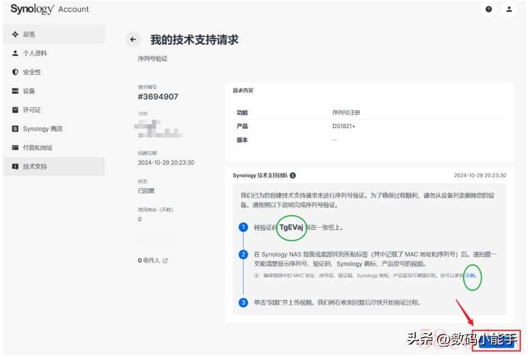The height and width of the screenshot is (356, 528).
Task: Click the Synology 商店 store icon
Action: [15, 129]
